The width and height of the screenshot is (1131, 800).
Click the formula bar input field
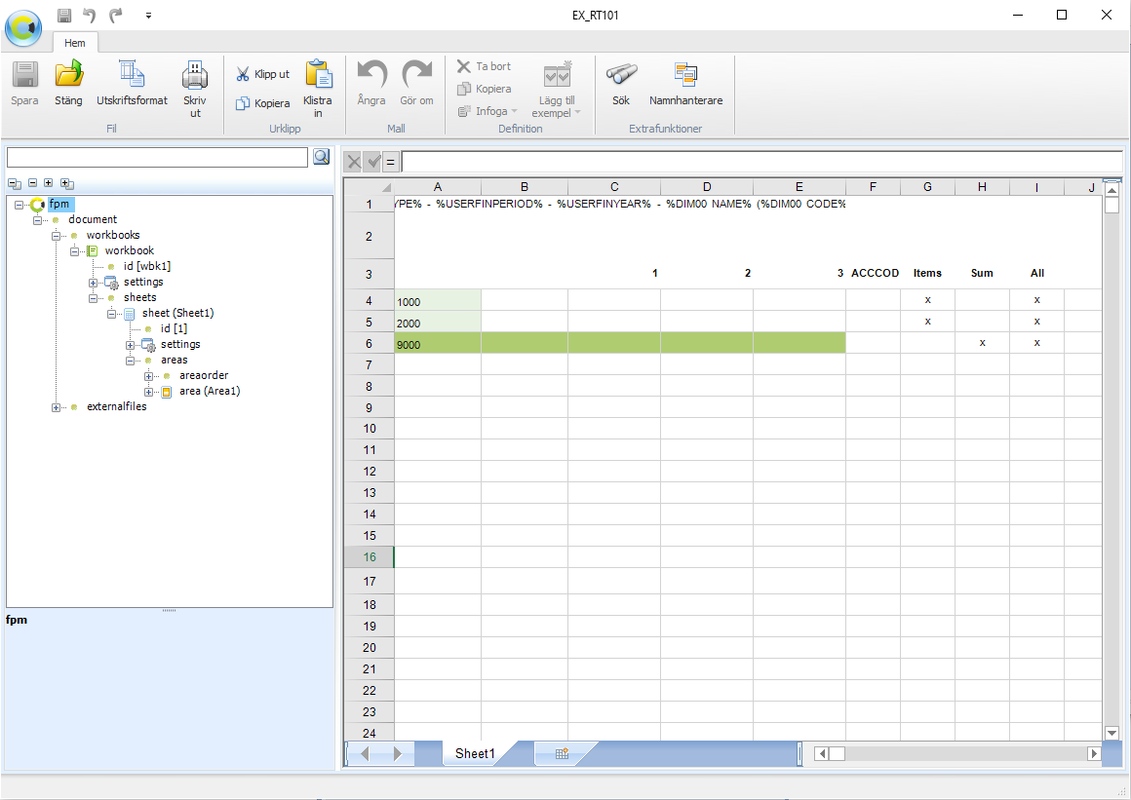point(761,162)
